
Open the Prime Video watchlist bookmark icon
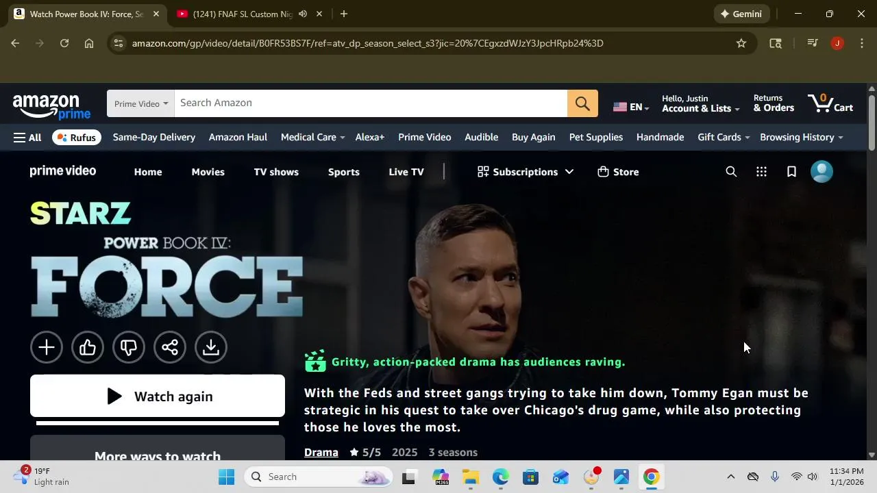pyautogui.click(x=791, y=172)
